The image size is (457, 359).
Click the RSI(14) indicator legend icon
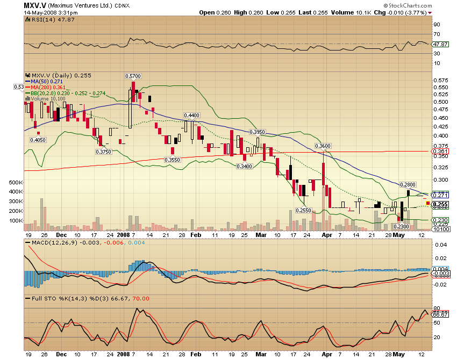(27, 19)
